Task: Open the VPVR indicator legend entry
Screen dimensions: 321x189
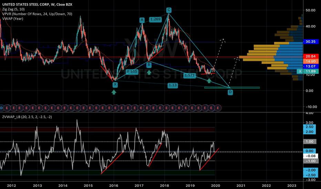Action: point(37,14)
